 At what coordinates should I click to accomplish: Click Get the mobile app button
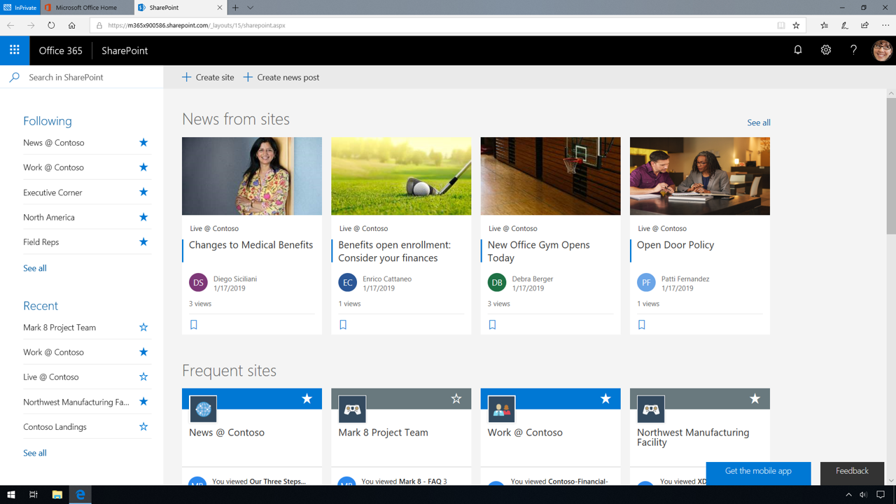[758, 472]
